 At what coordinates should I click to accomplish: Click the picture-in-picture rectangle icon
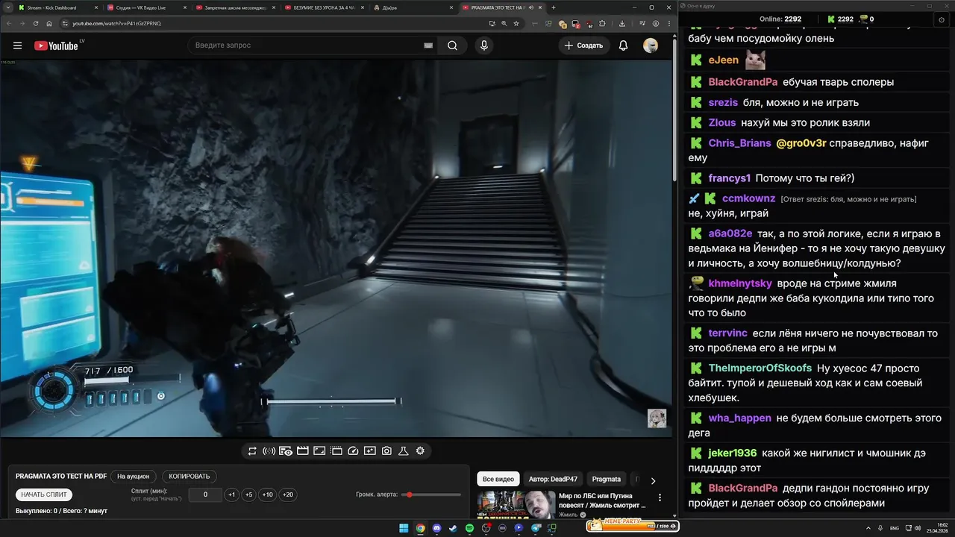(319, 451)
